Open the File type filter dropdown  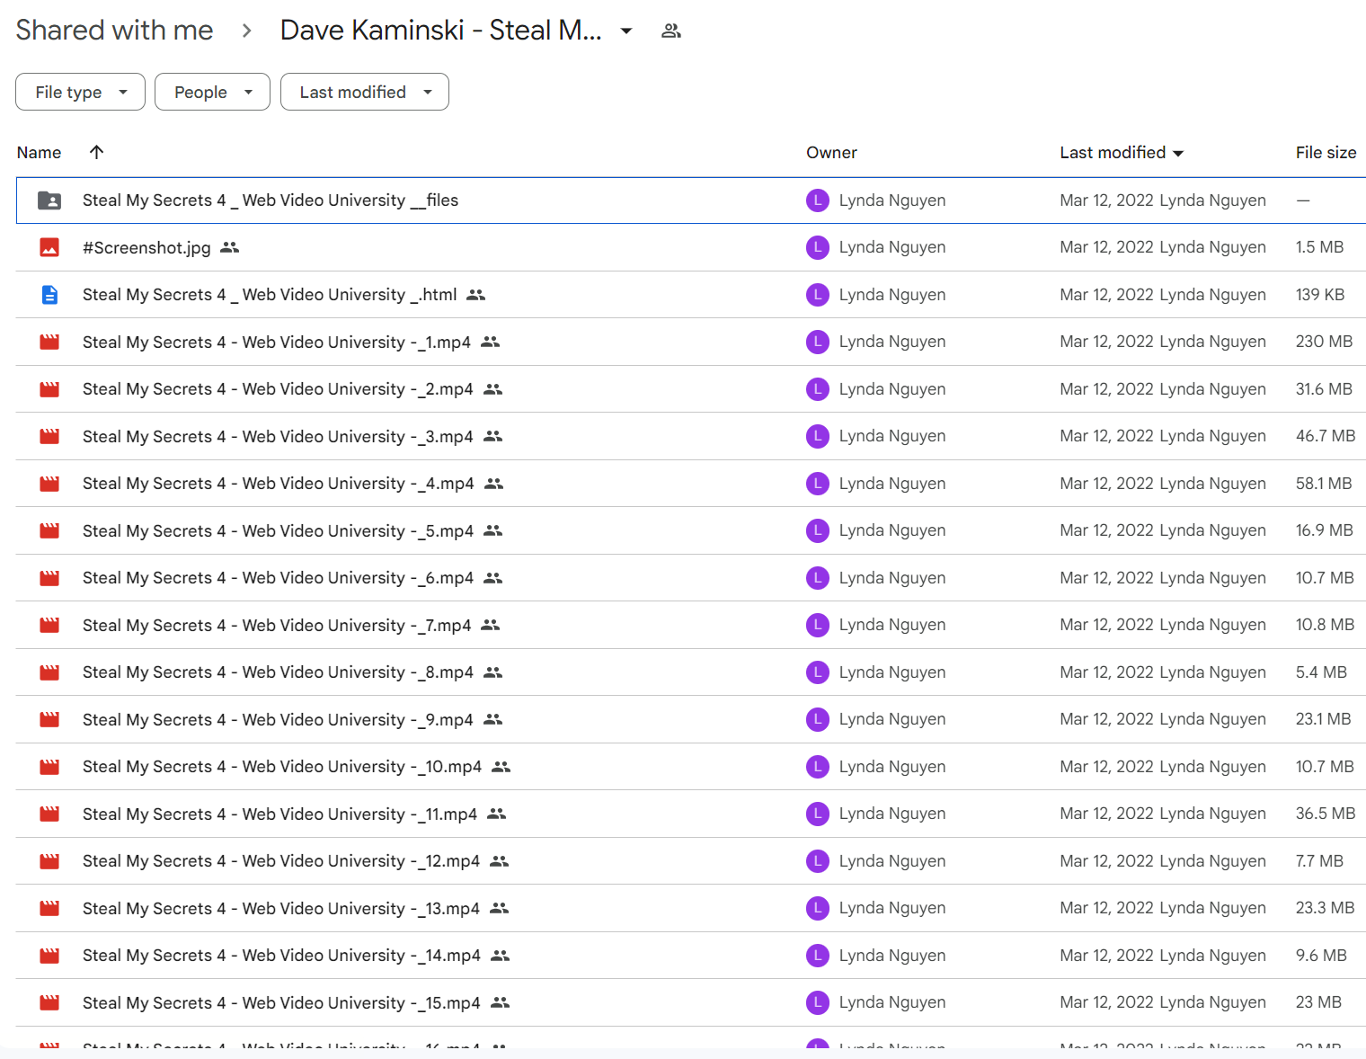pyautogui.click(x=80, y=92)
